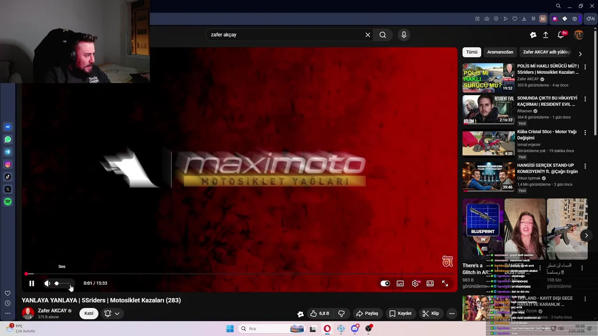Viewport: 598px width, 336px height.
Task: Open Opera from the taskbar
Action: click(327, 329)
